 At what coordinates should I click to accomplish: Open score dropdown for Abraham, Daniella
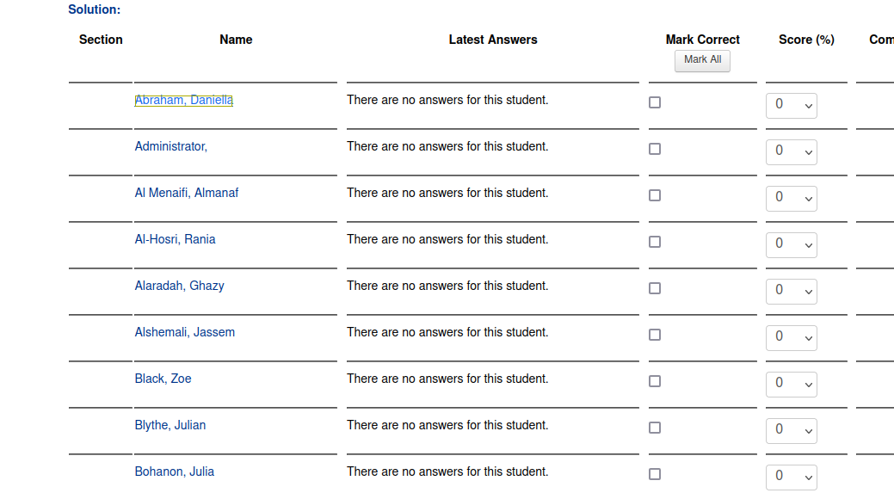[x=792, y=106]
